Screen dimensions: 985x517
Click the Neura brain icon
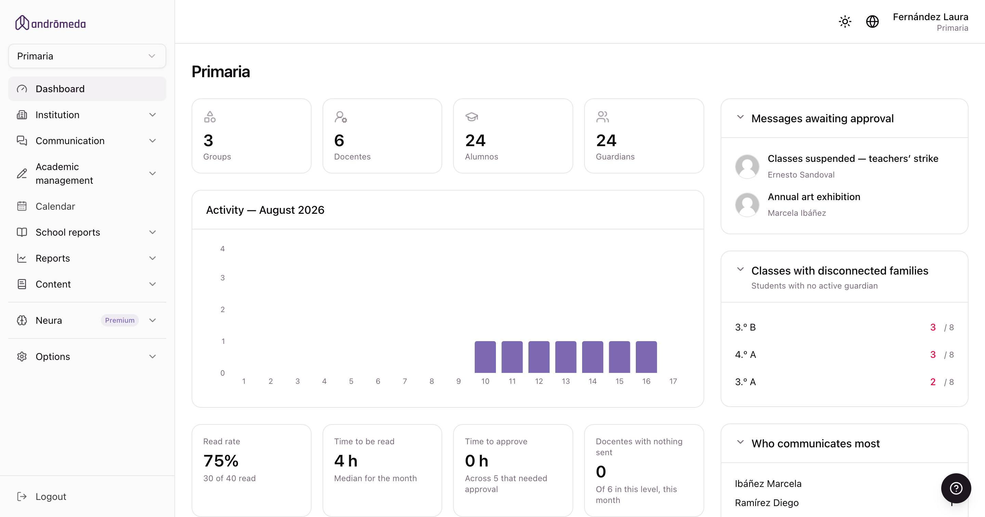point(22,320)
